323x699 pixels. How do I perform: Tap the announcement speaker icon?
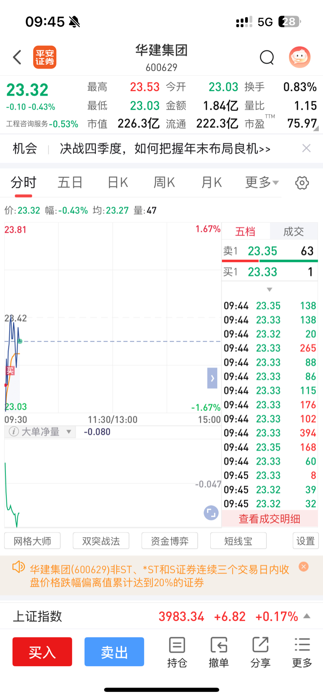(18, 567)
